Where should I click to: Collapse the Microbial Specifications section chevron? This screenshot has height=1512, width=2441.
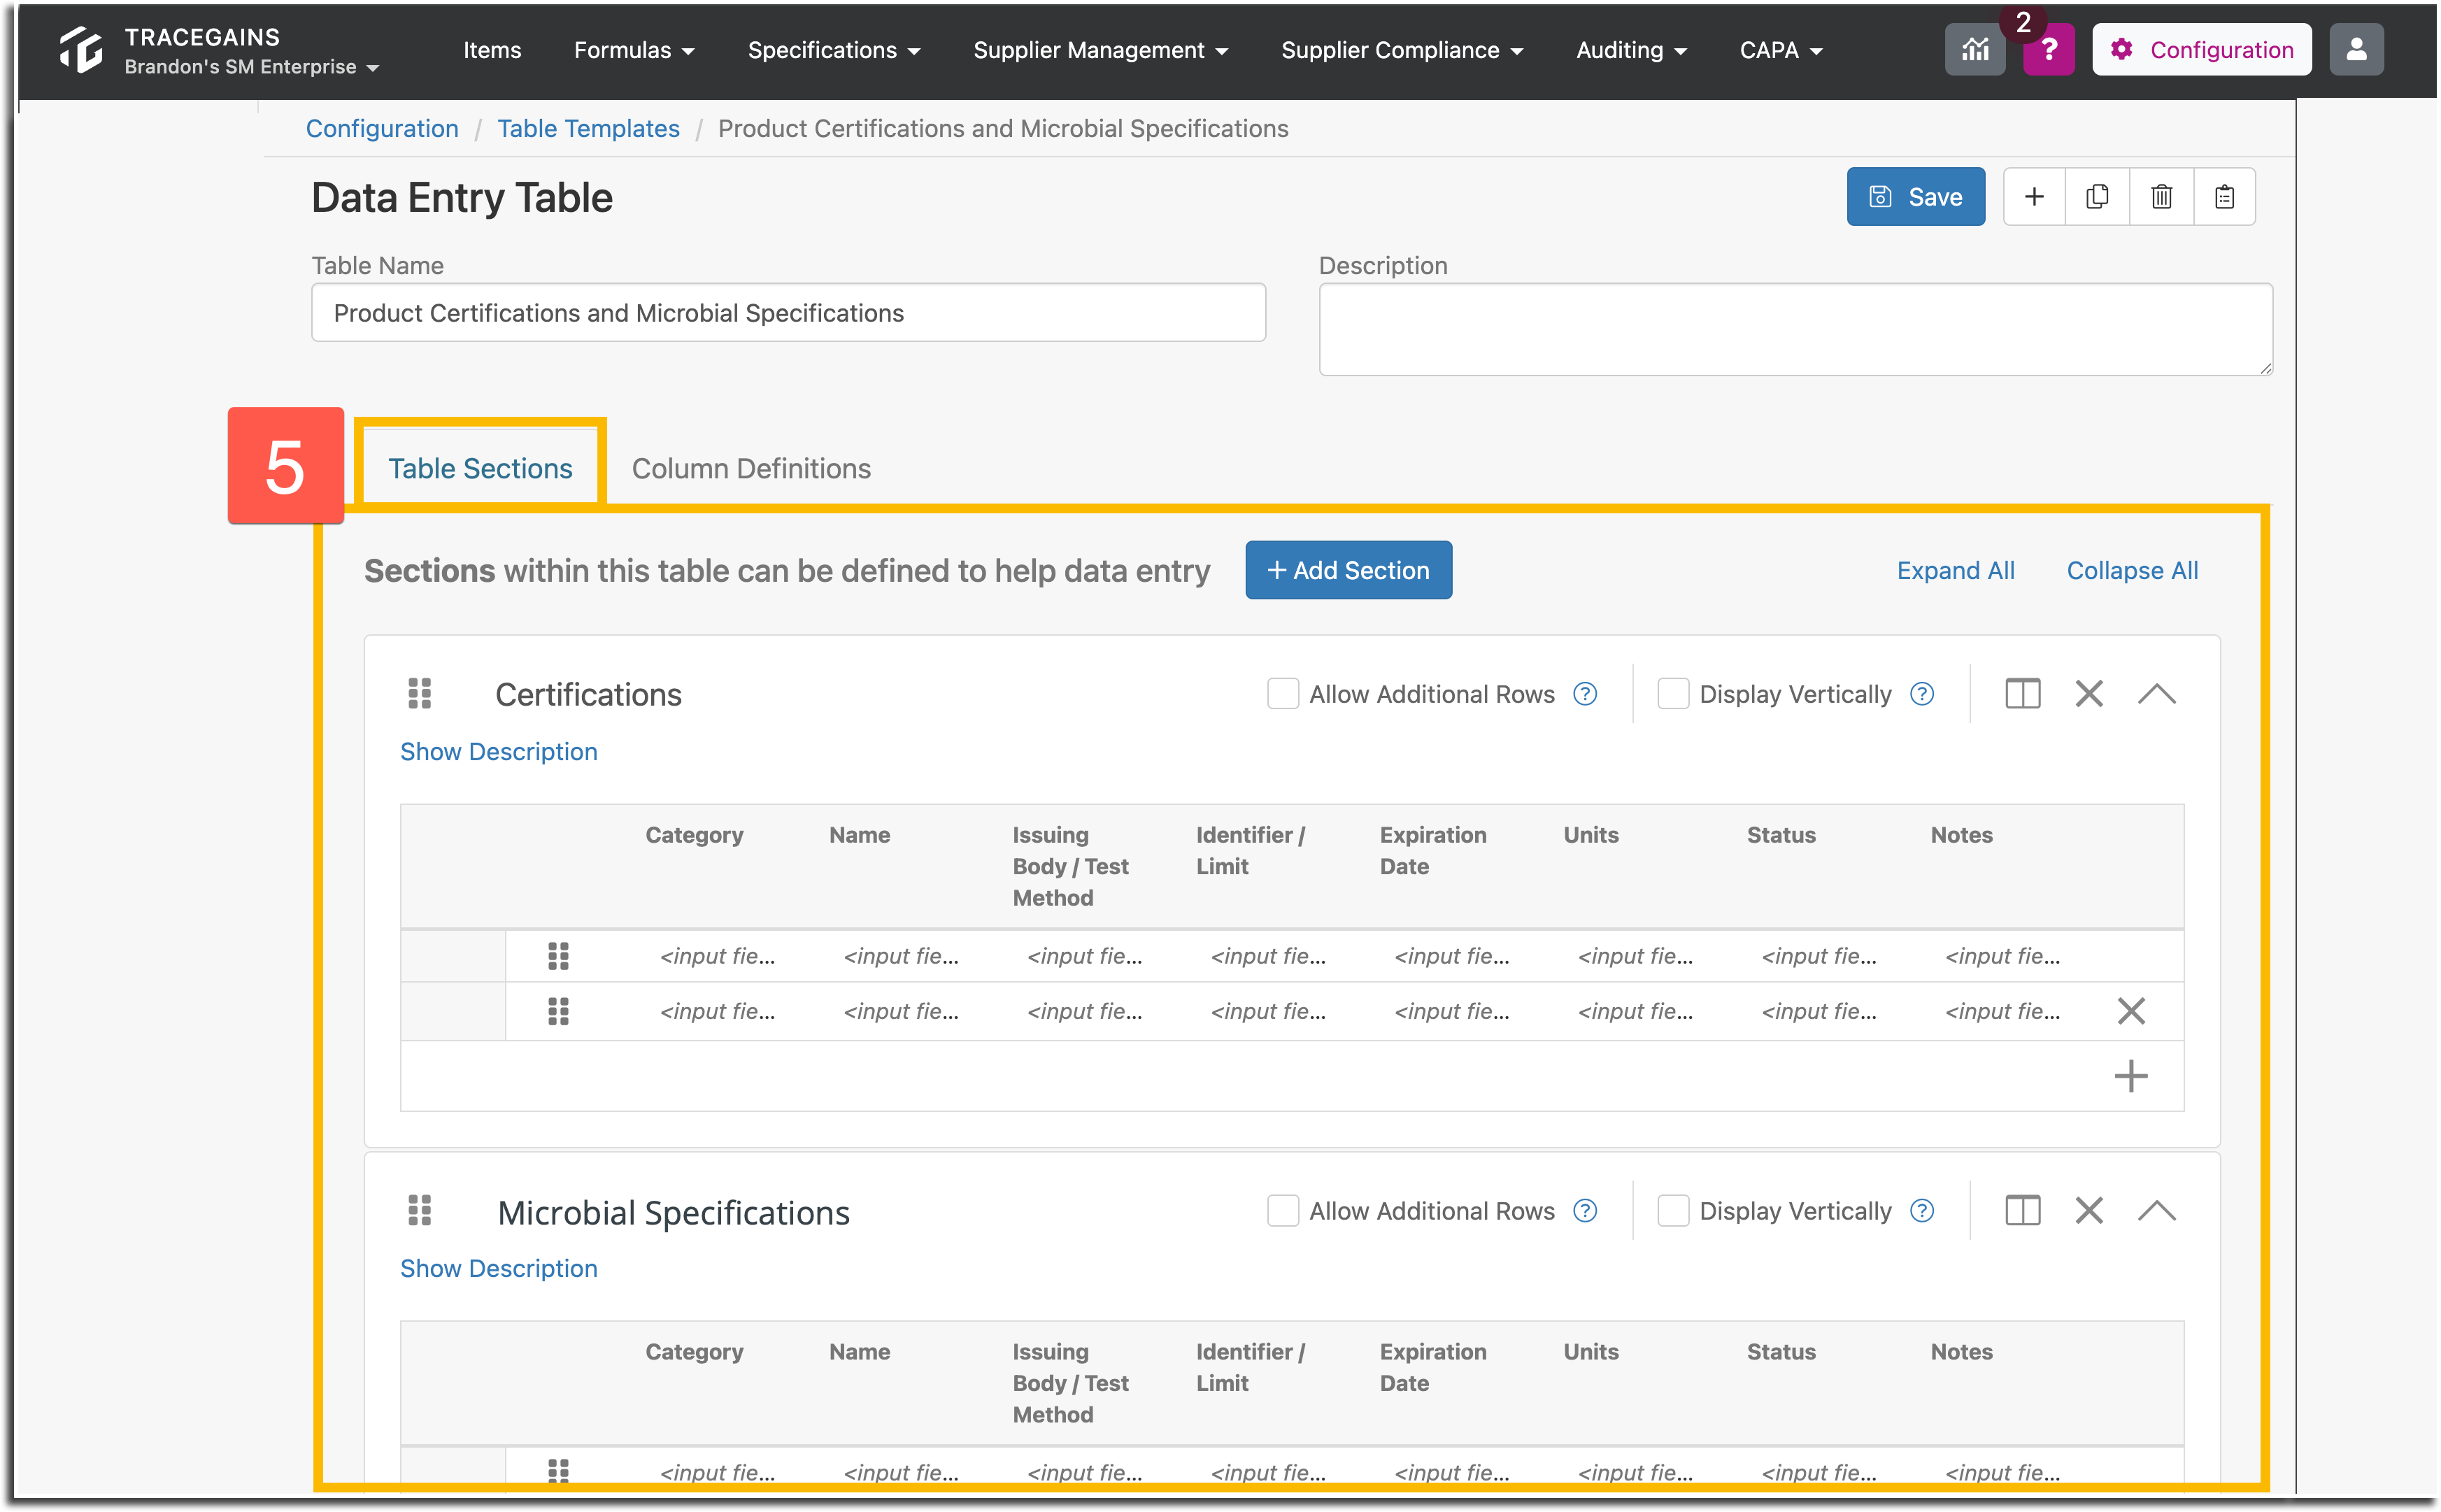click(2157, 1211)
